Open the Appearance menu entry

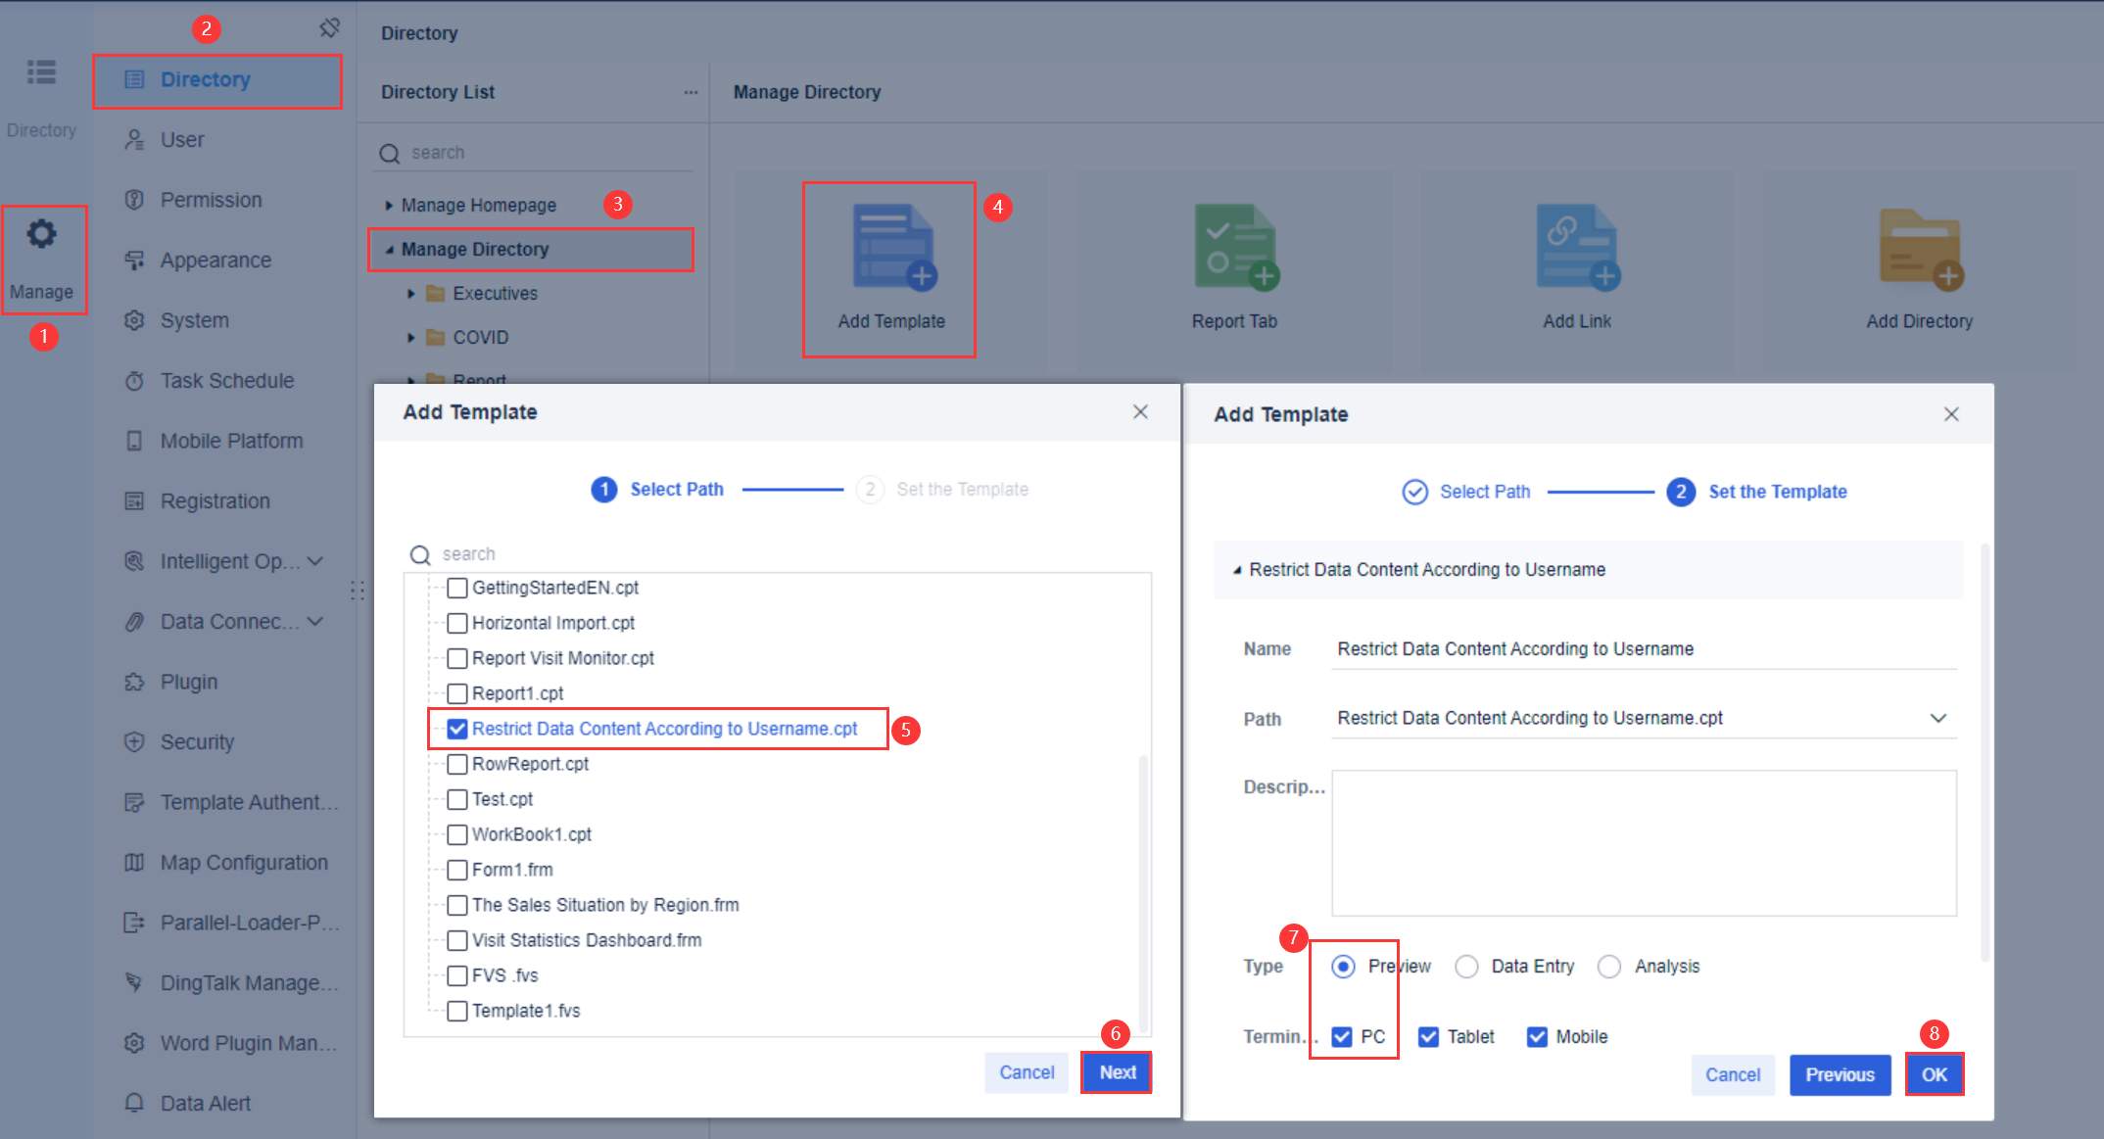215,261
